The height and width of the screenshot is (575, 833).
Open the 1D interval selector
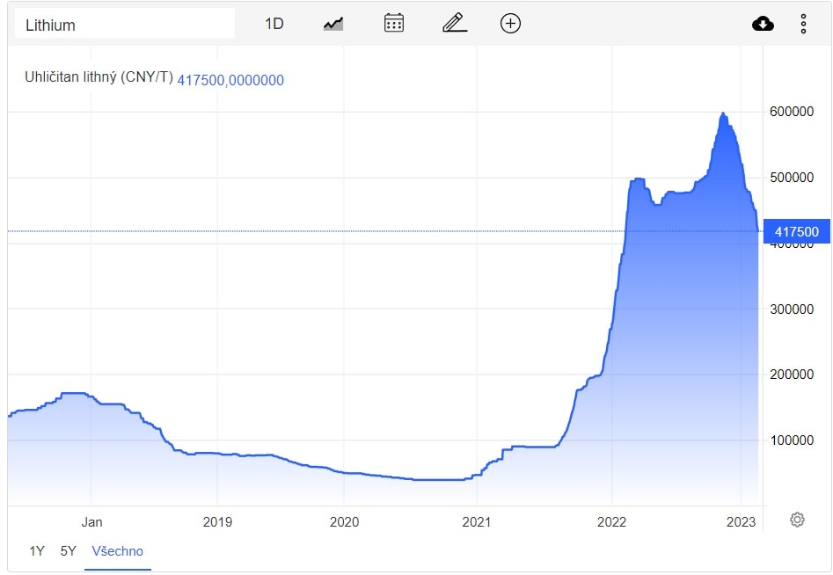click(x=274, y=24)
